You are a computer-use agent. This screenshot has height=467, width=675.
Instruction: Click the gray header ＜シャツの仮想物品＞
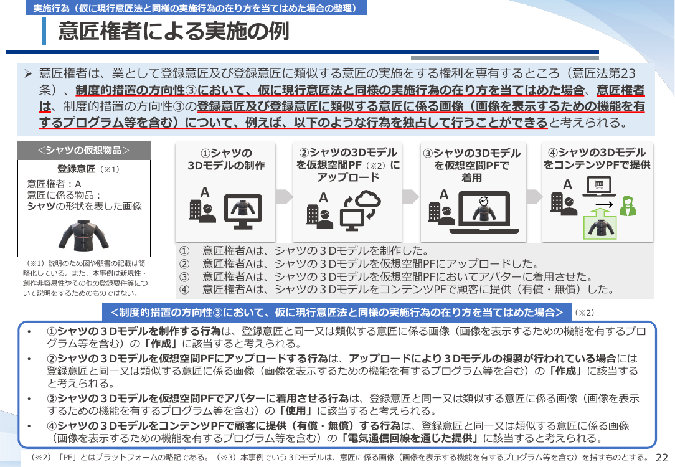[x=84, y=150]
